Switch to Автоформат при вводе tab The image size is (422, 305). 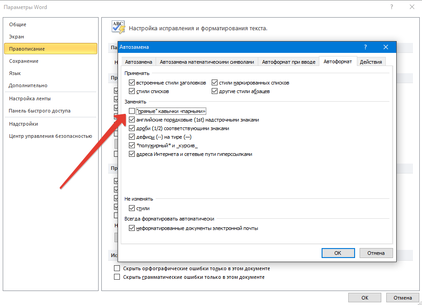coord(289,62)
